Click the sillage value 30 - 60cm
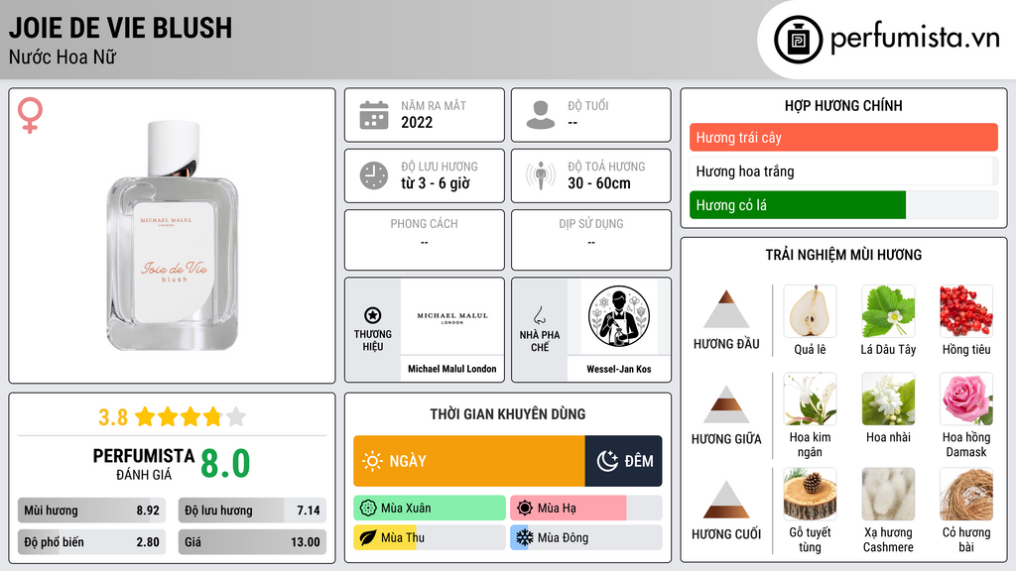Screen dimensions: 1016x571 [x=599, y=183]
